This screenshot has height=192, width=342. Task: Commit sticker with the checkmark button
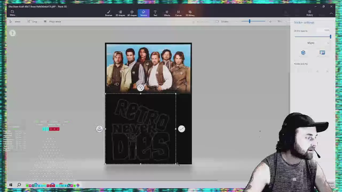click(x=181, y=129)
